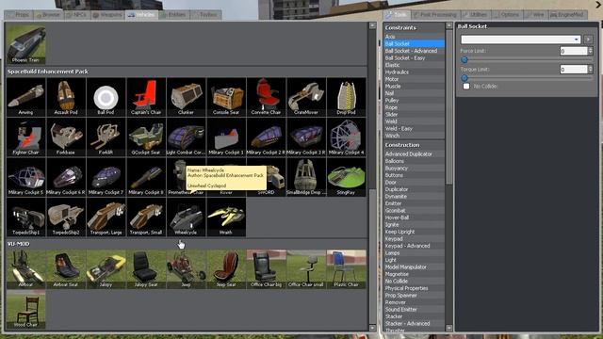Viewport: 603px width, 339px height.
Task: Spawn the StingRay vehicle
Action: coord(346,177)
